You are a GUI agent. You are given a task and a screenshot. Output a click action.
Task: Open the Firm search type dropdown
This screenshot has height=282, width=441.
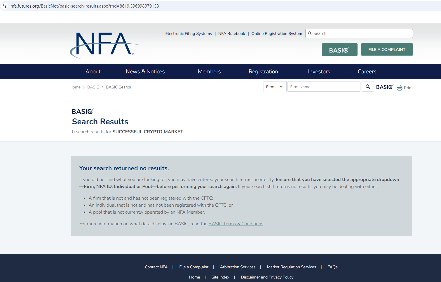tap(275, 87)
